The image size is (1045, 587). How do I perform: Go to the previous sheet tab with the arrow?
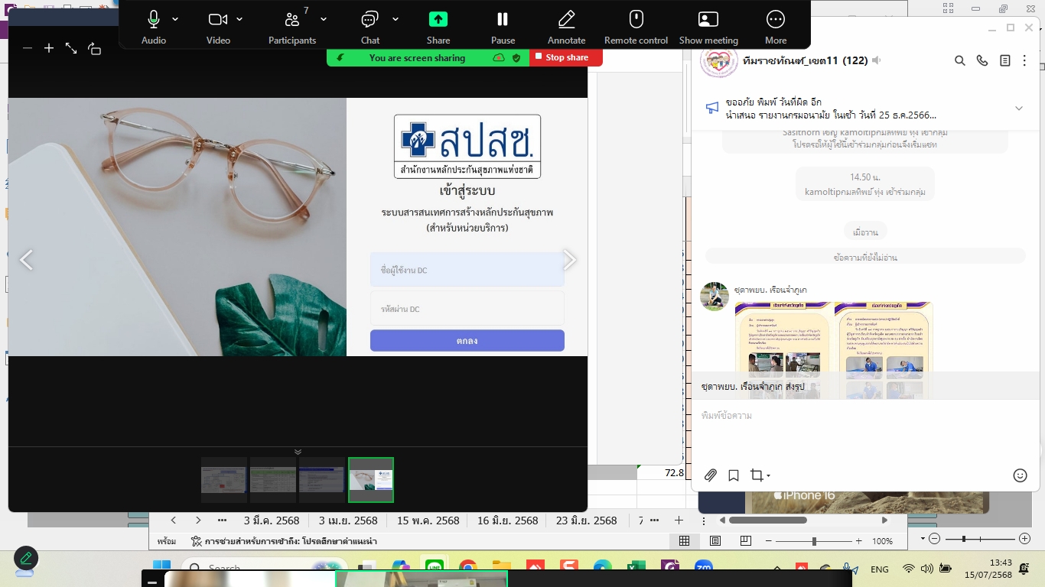pyautogui.click(x=174, y=520)
